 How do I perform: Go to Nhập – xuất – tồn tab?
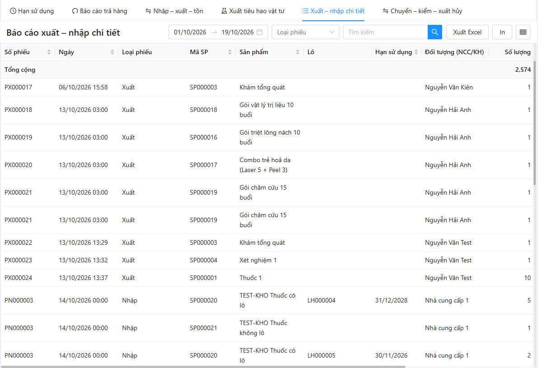pyautogui.click(x=175, y=11)
